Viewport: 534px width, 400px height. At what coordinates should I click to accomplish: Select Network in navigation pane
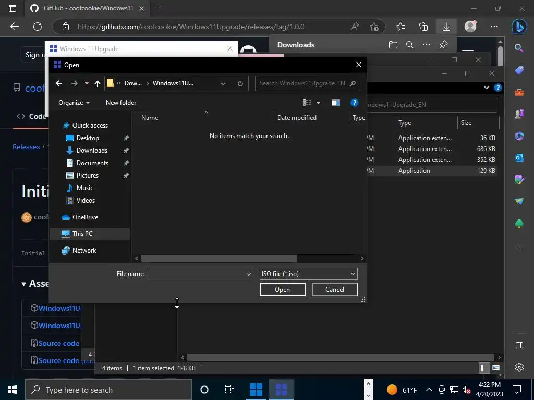click(84, 251)
